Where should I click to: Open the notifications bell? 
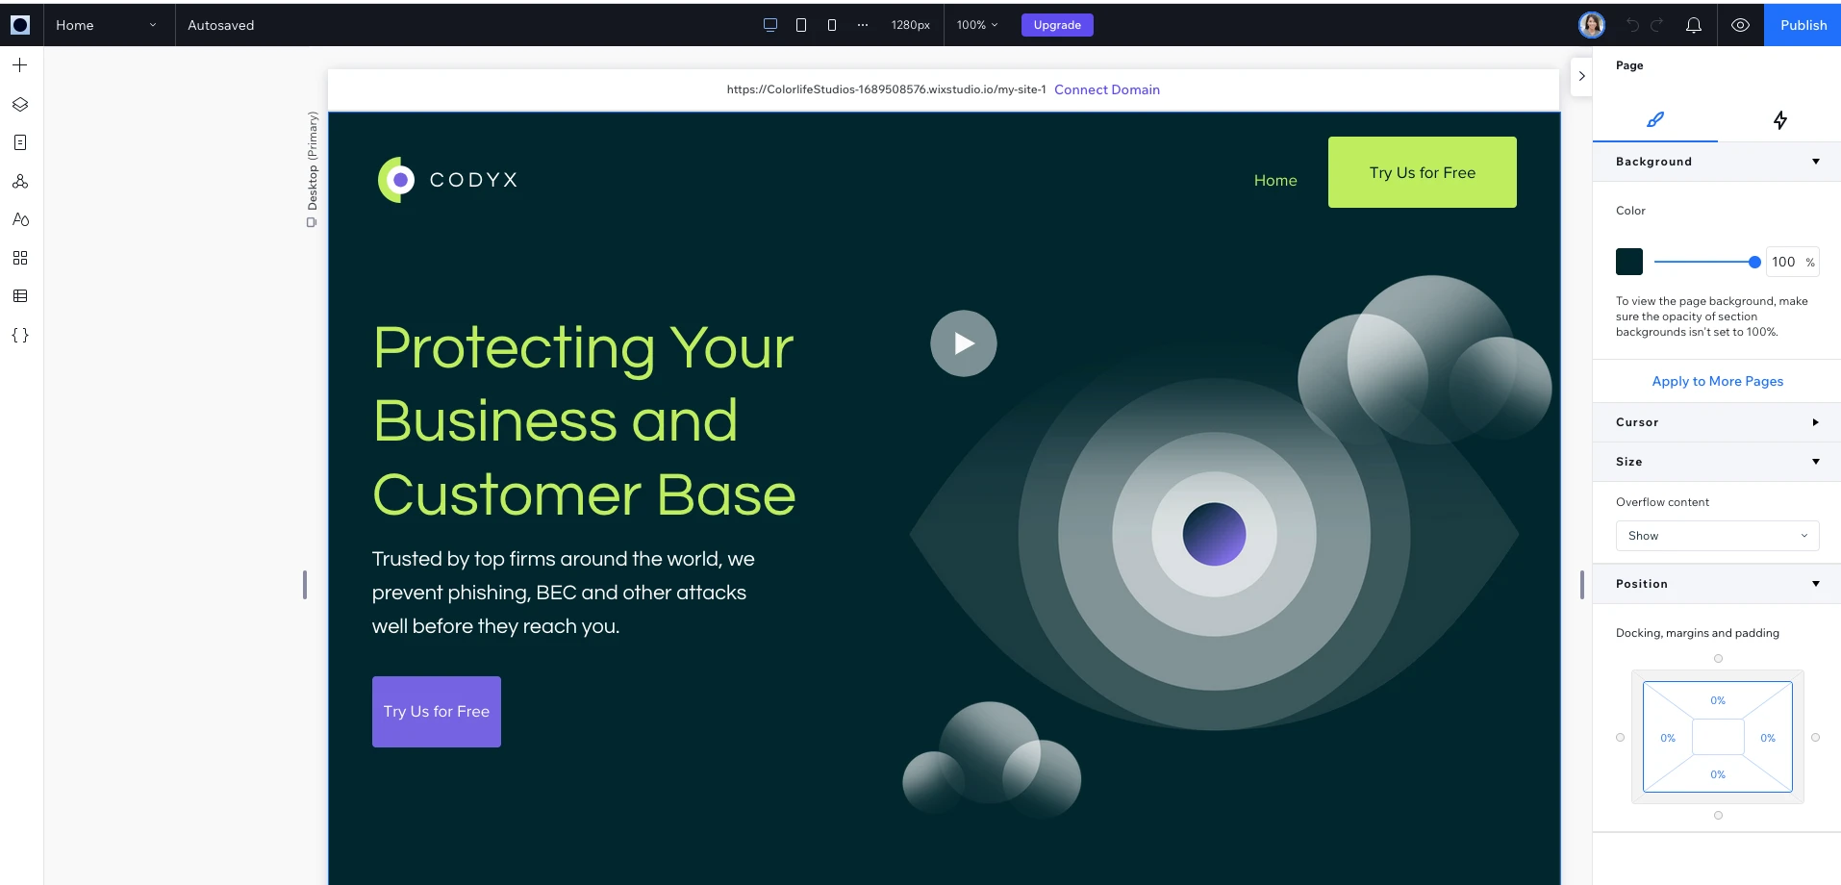pos(1694,25)
